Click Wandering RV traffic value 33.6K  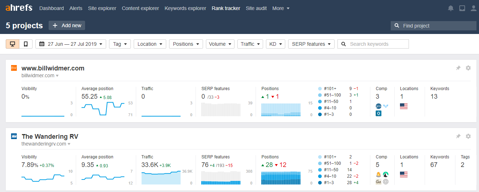click(x=149, y=165)
